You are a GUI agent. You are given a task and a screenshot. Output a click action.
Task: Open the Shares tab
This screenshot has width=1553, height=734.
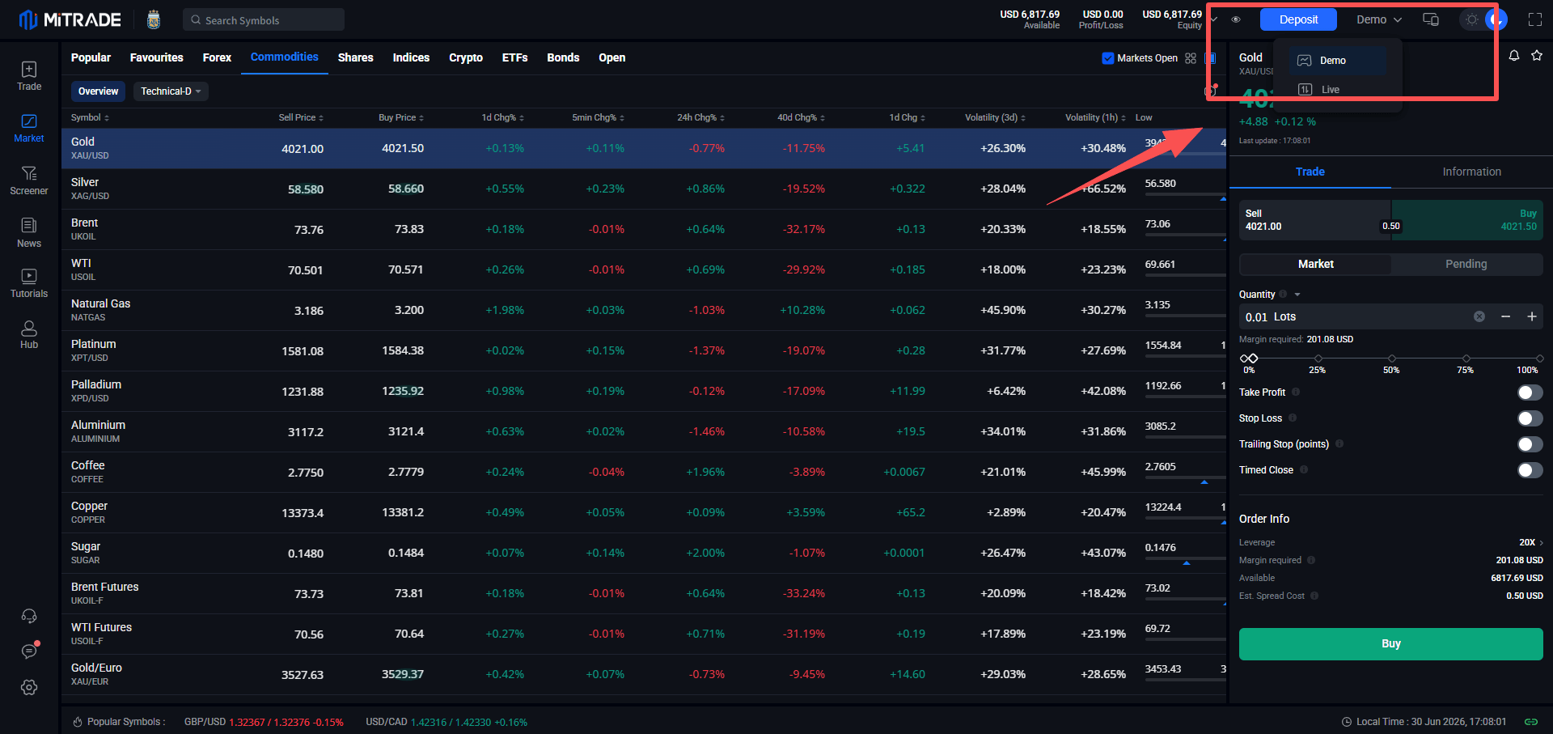click(356, 57)
